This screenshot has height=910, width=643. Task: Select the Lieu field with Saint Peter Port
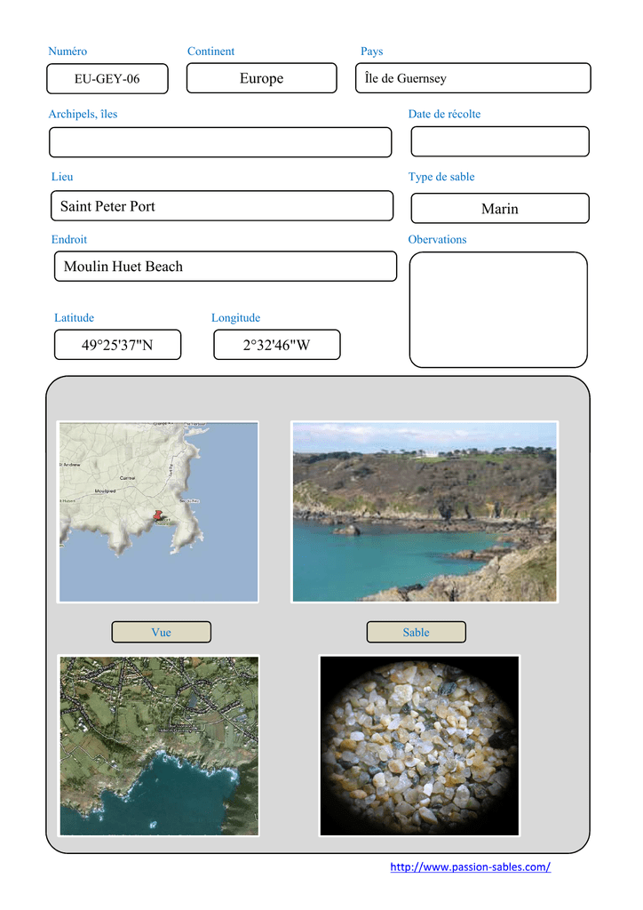pos(220,206)
